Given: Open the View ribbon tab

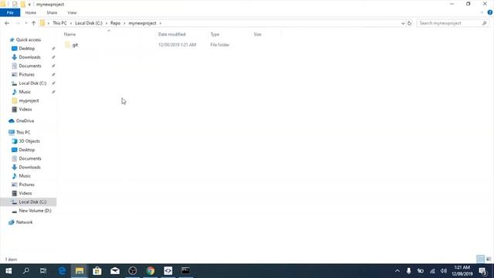Looking at the screenshot, I should [x=72, y=12].
